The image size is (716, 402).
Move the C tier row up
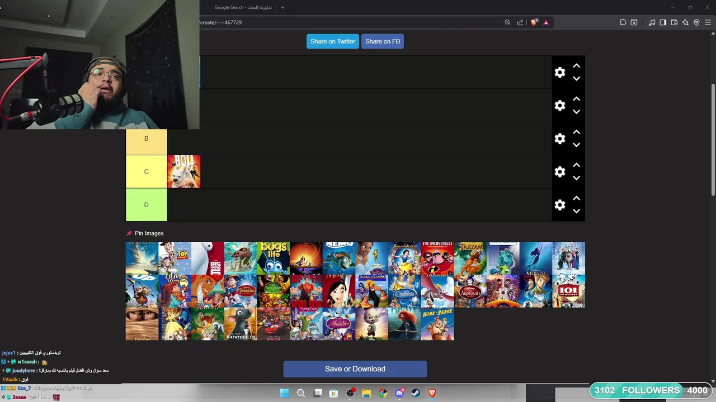[576, 165]
